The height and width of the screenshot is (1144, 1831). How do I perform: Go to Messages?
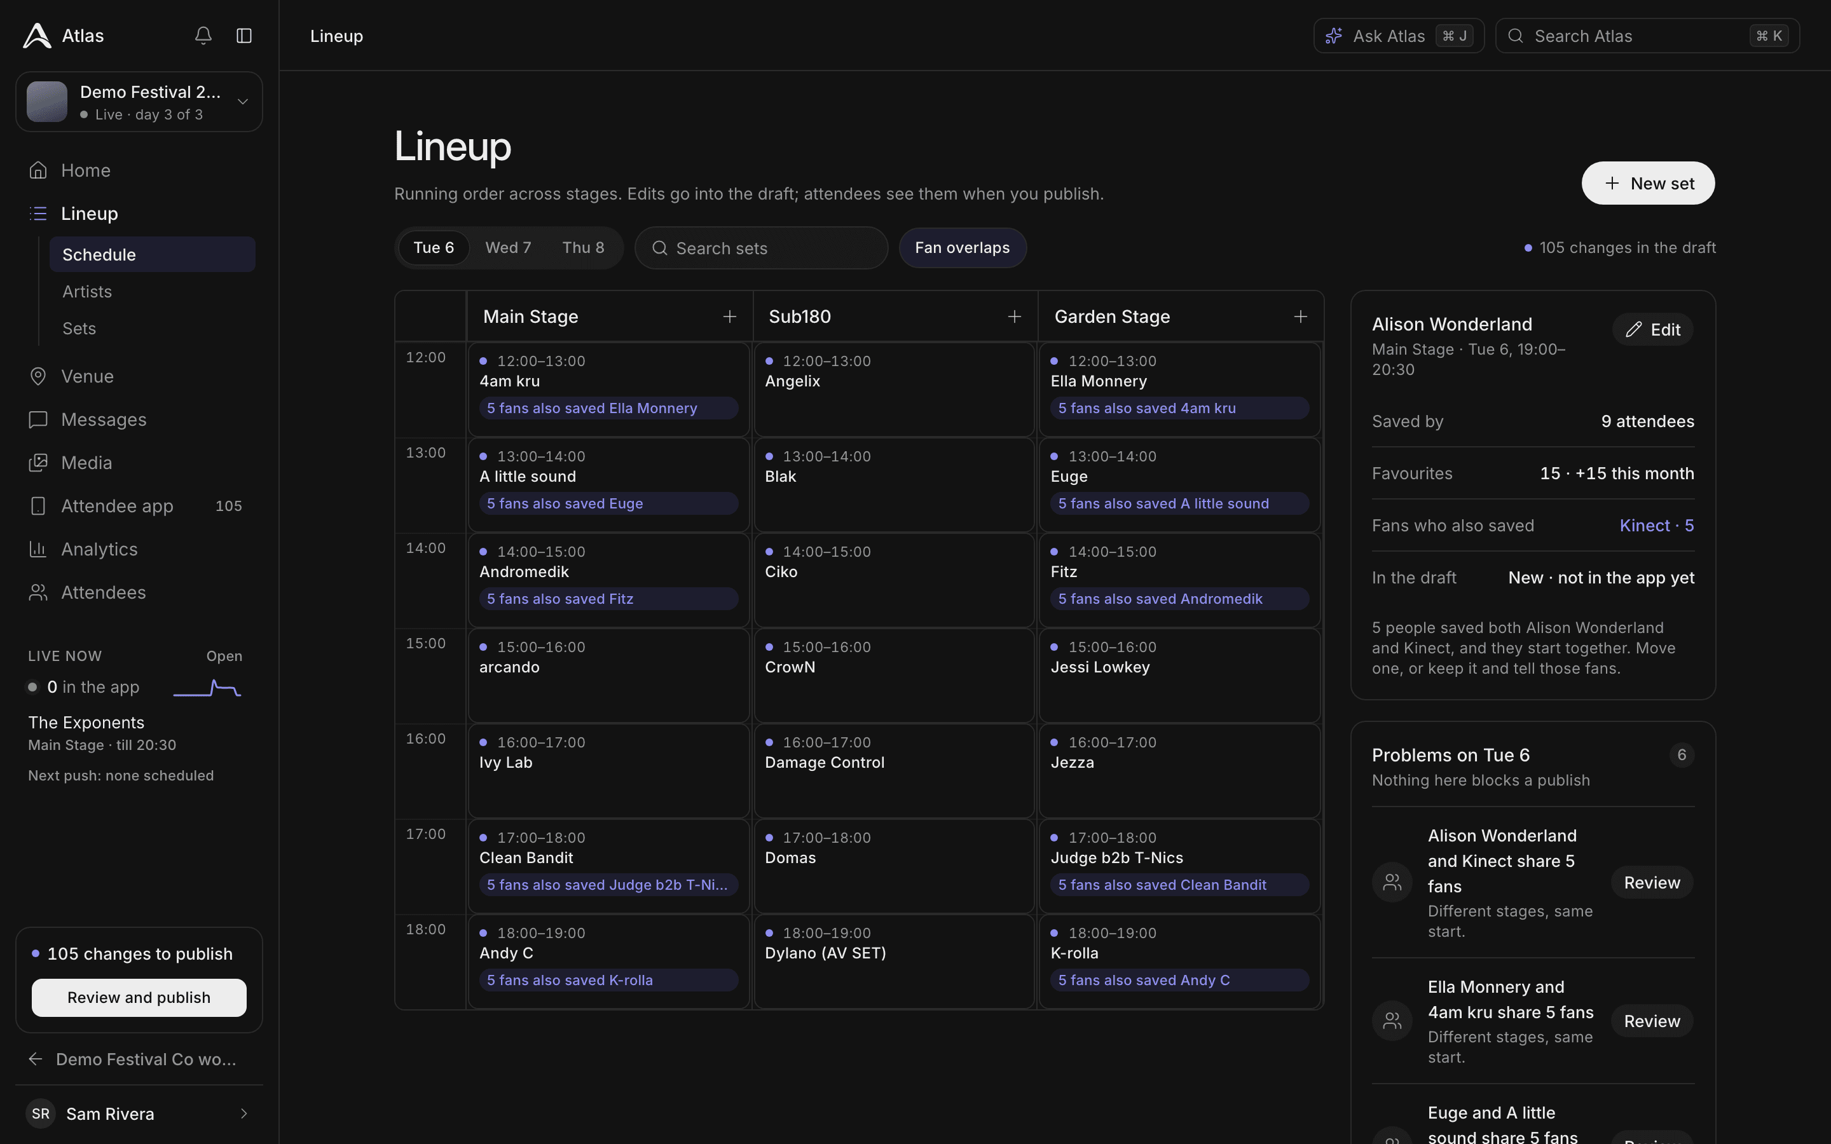[x=139, y=419]
